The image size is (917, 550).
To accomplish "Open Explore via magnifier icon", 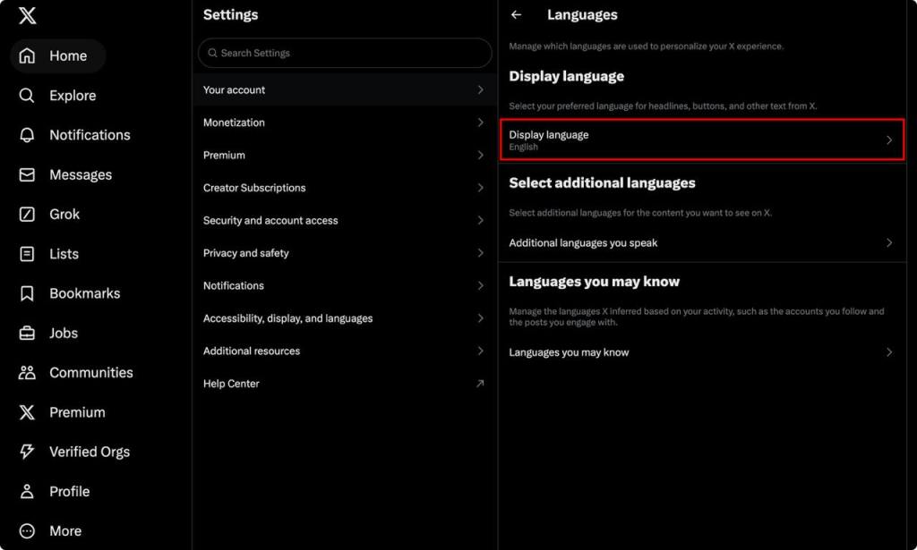I will pyautogui.click(x=27, y=96).
